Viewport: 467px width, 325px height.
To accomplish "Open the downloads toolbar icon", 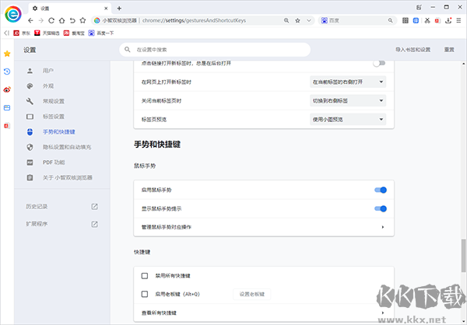I will click(448, 20).
